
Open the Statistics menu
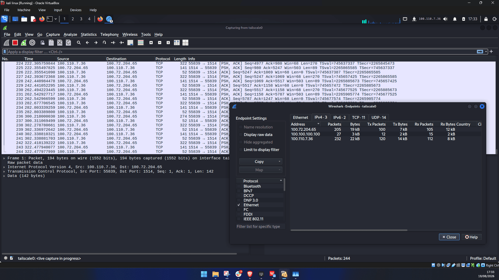[x=89, y=35]
